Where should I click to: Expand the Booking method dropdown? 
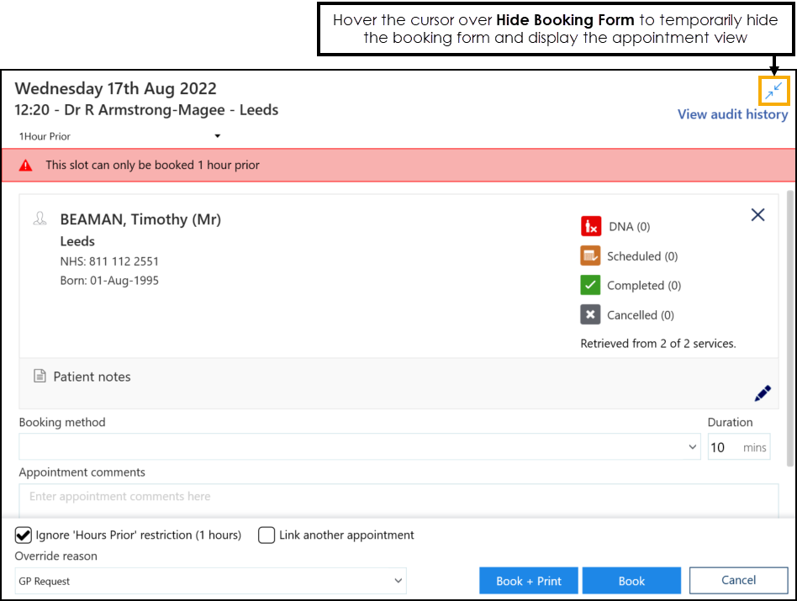(359, 447)
